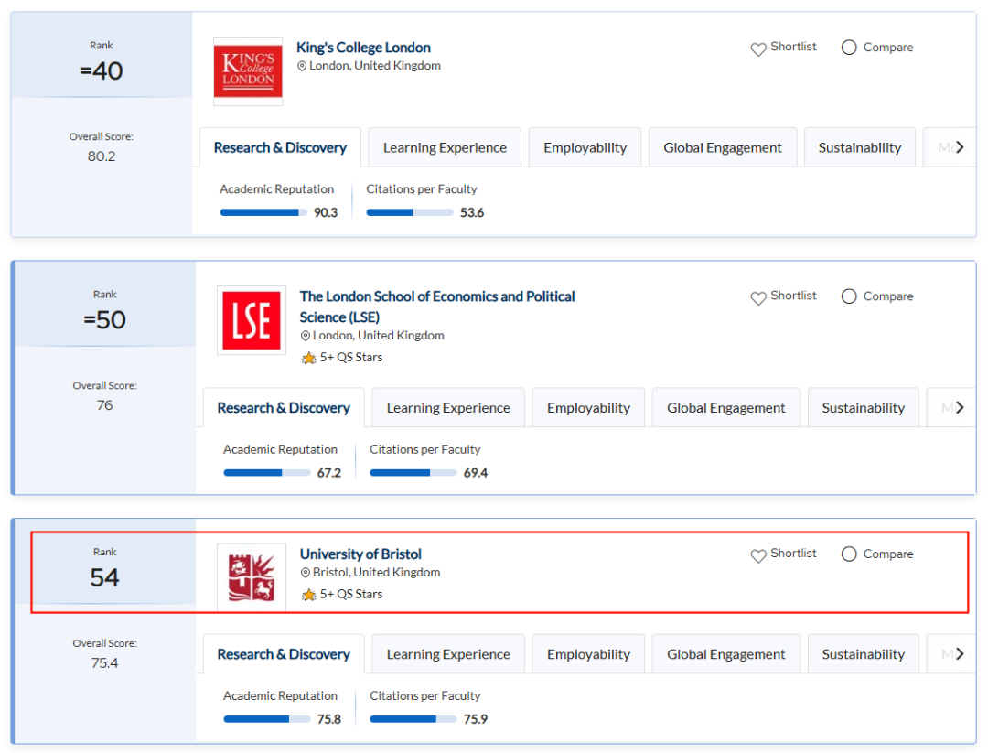Click Shortlist label for King's College London
Viewport: 988px width, 753px height.
click(x=793, y=47)
